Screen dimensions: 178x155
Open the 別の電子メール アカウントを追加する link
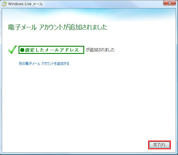click(44, 64)
